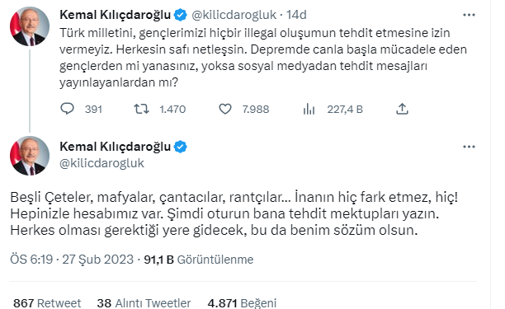505x309 pixels.
Task: Click the share upload icon
Action: pyautogui.click(x=402, y=109)
